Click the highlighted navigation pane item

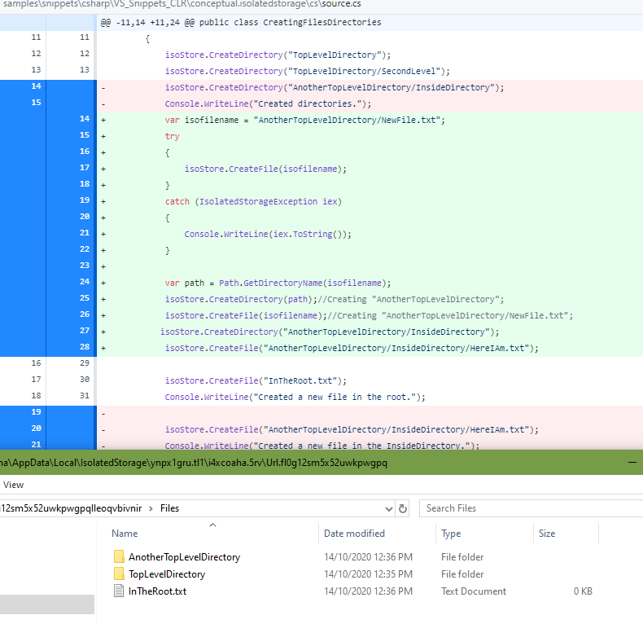46,604
